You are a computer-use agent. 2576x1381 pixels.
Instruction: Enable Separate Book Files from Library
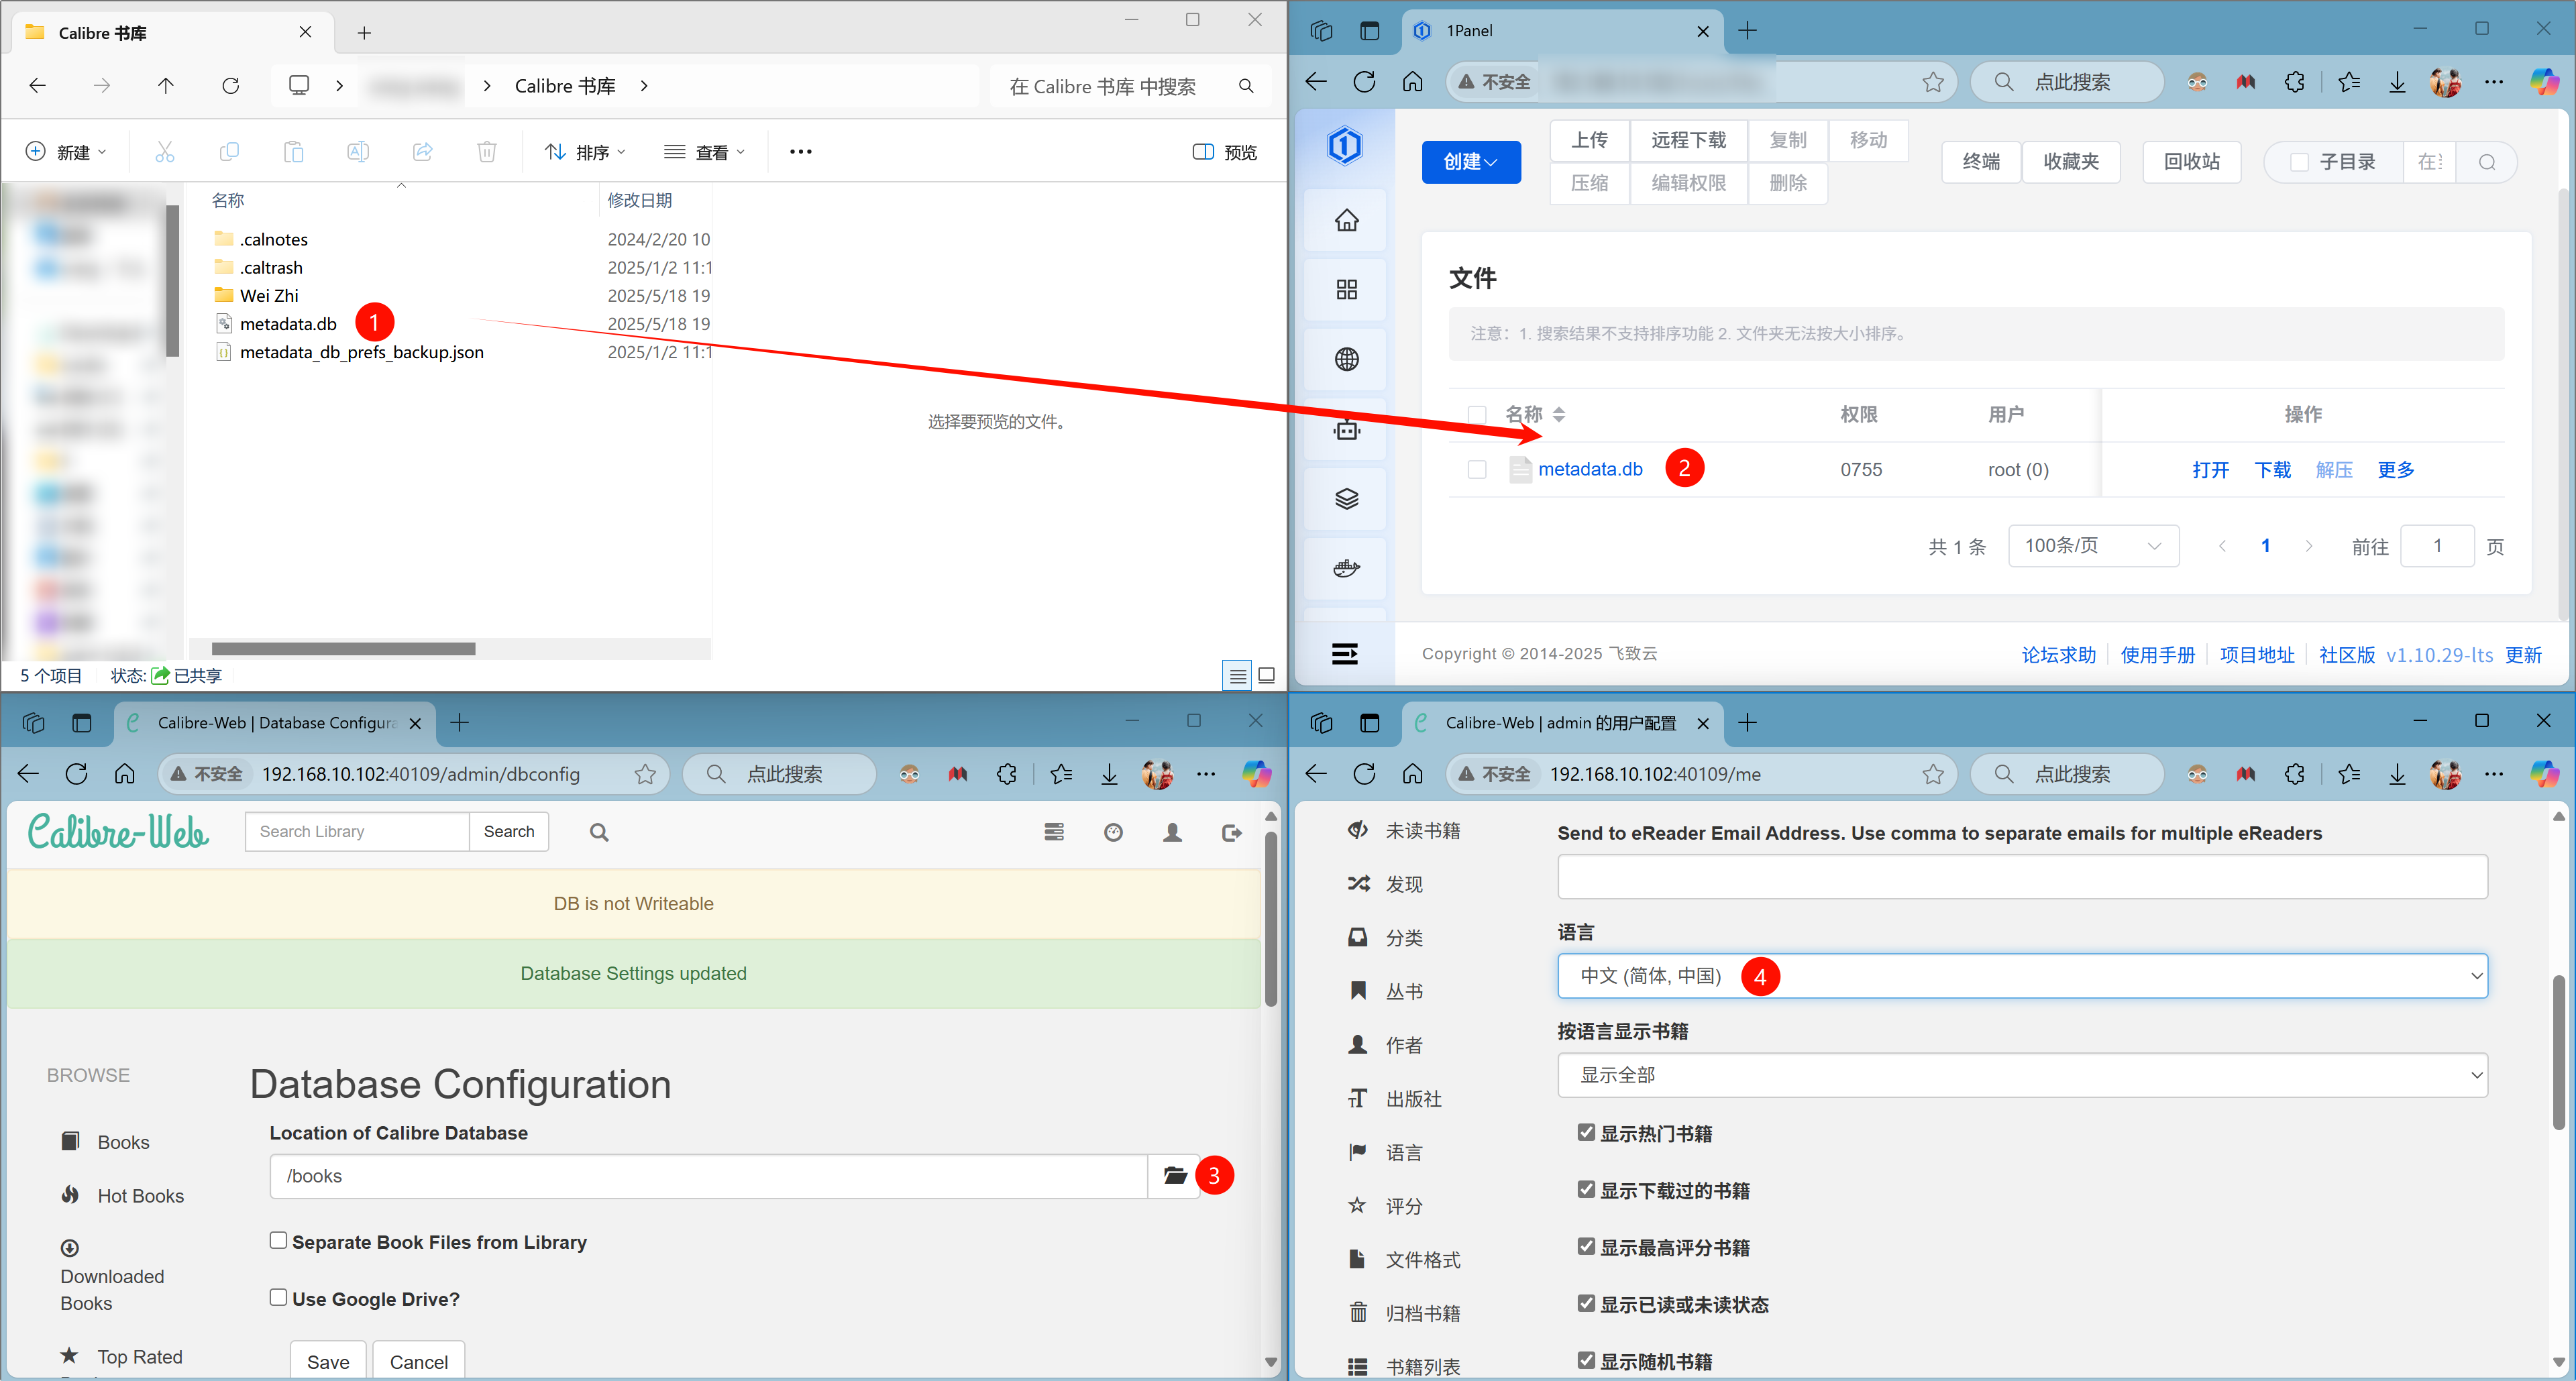click(279, 1240)
